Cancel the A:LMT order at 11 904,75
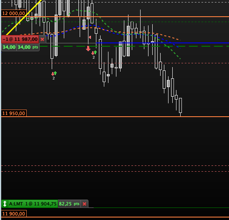This screenshot has width=229, height=220. (84, 204)
